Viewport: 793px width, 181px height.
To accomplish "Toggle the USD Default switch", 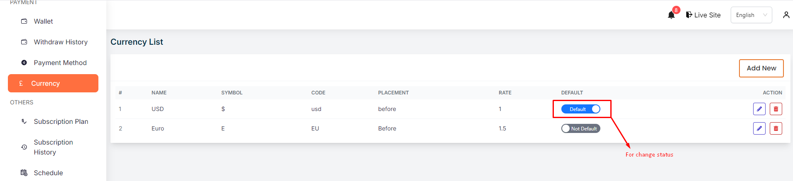I will pos(580,109).
